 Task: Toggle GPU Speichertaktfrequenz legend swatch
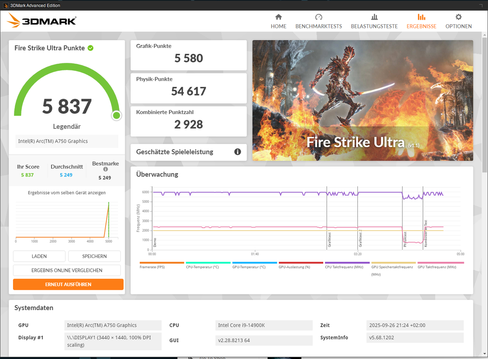(x=393, y=263)
